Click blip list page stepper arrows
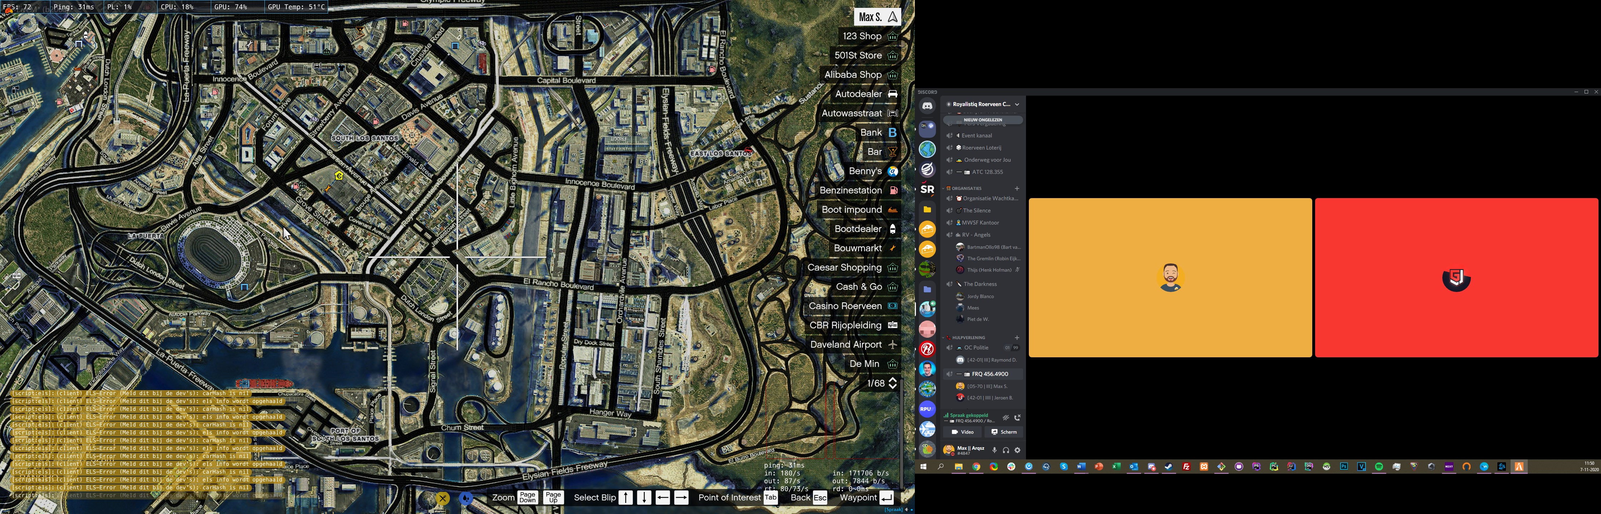Screen dimensions: 1601x514 pos(893,383)
